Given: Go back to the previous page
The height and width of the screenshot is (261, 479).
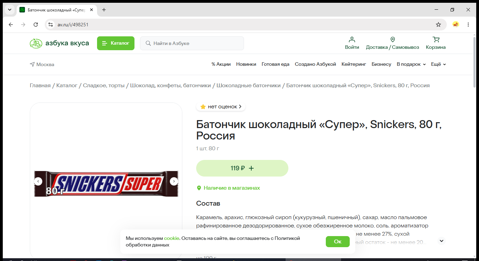Looking at the screenshot, I should pos(11,25).
